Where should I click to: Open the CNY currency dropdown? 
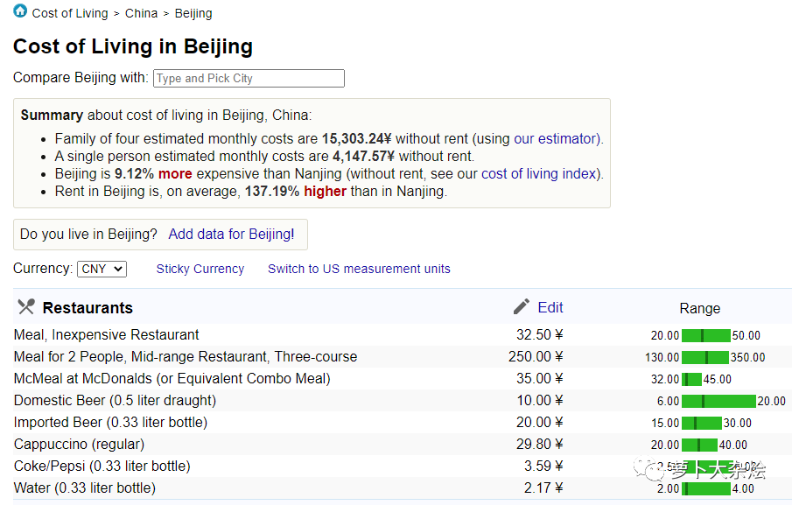pyautogui.click(x=102, y=270)
